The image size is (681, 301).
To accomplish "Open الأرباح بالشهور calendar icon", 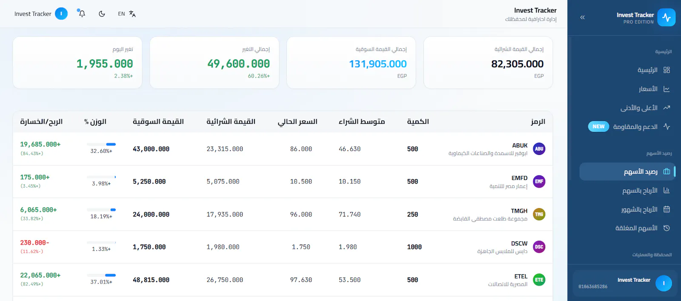I will point(667,209).
